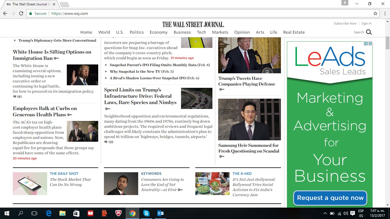Click the green Secure padlock icon
Image resolution: width=390 pixels, height=219 pixels.
(31, 13)
